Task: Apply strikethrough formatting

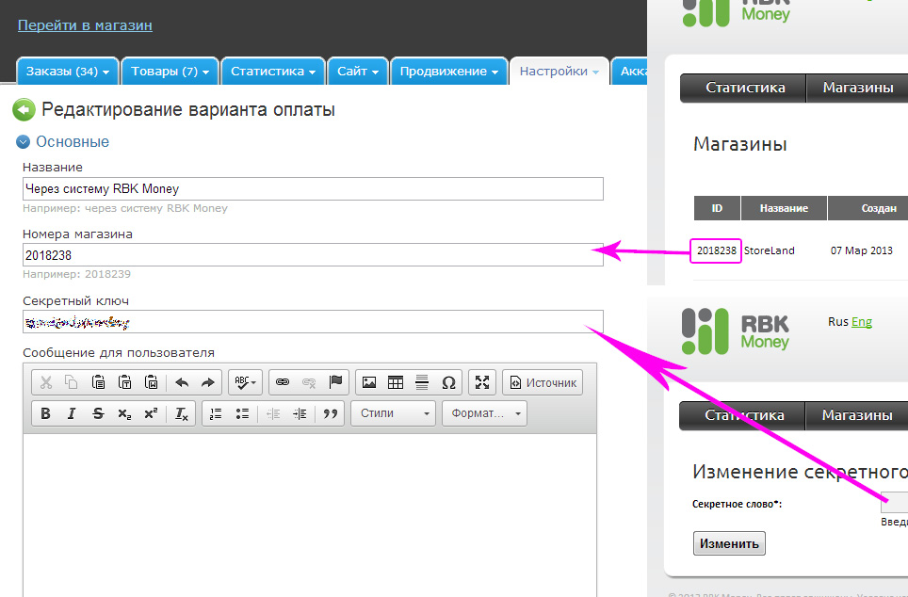Action: [x=98, y=413]
